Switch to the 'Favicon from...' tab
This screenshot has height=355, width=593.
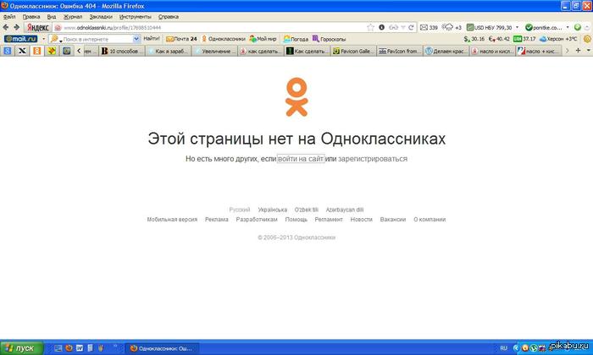pyautogui.click(x=400, y=51)
